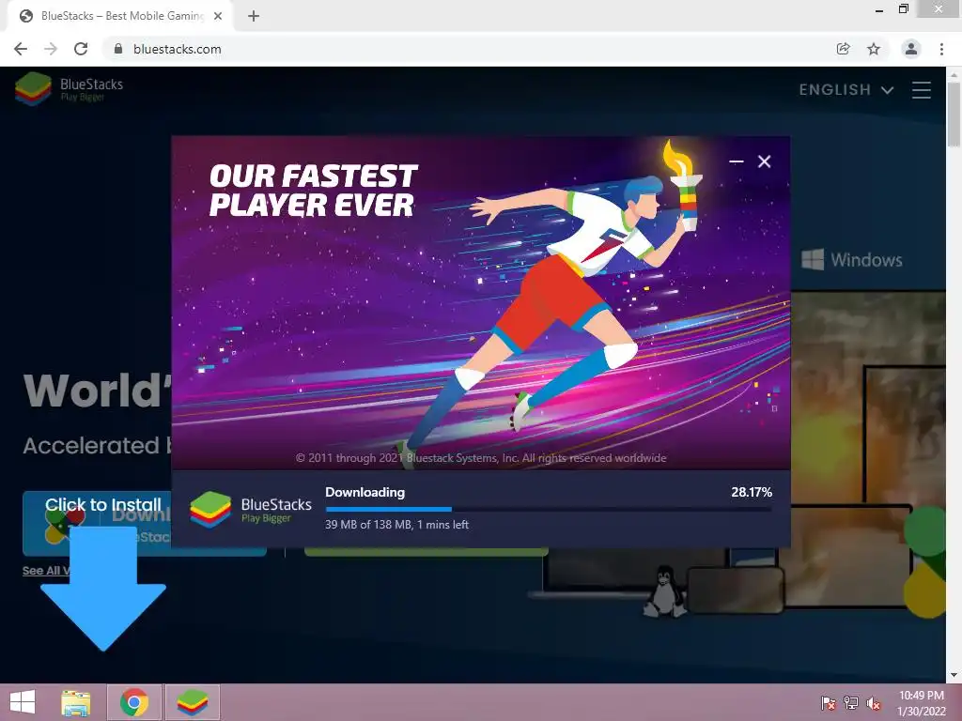Screen dimensions: 962x721
Task: Click the BlueStacks logo in the site header
Action: pos(69,89)
